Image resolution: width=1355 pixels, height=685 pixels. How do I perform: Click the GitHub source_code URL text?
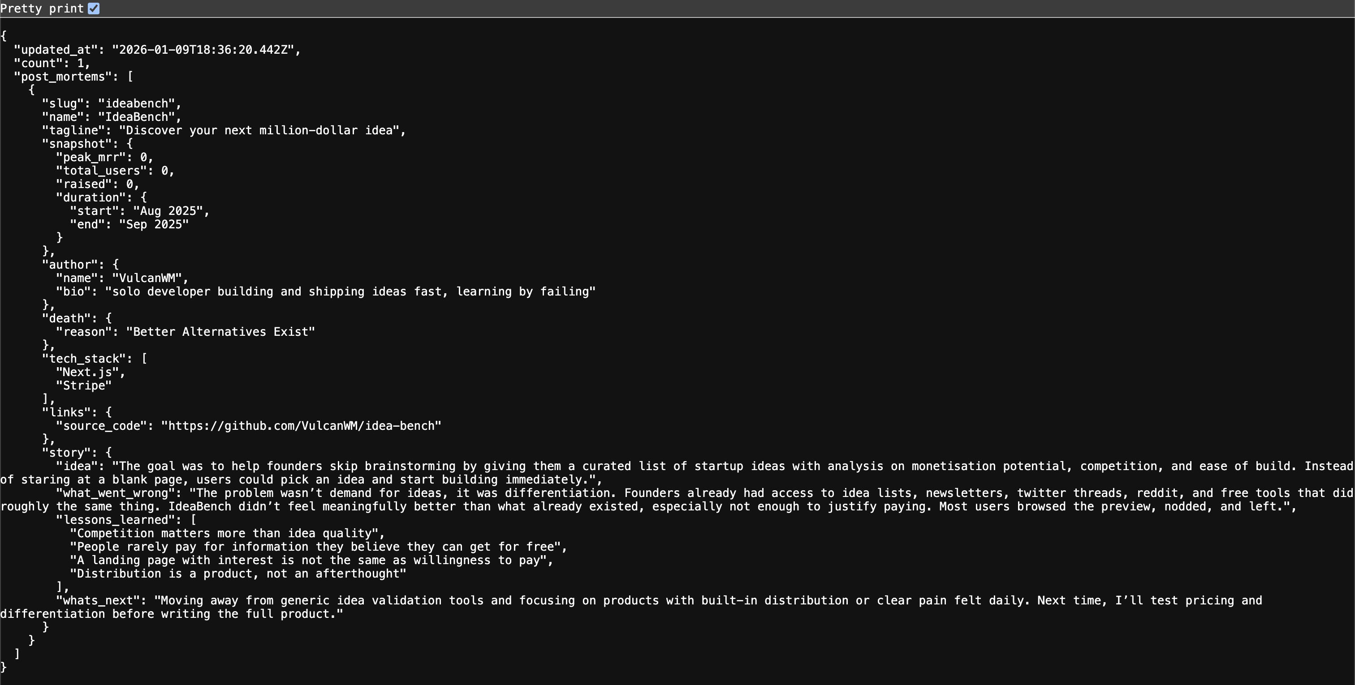tap(301, 426)
